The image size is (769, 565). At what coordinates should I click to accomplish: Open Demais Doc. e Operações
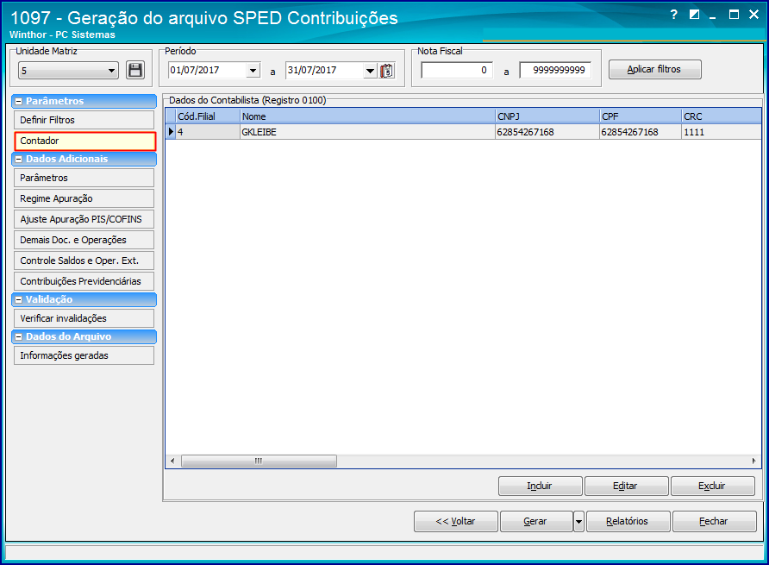[84, 240]
